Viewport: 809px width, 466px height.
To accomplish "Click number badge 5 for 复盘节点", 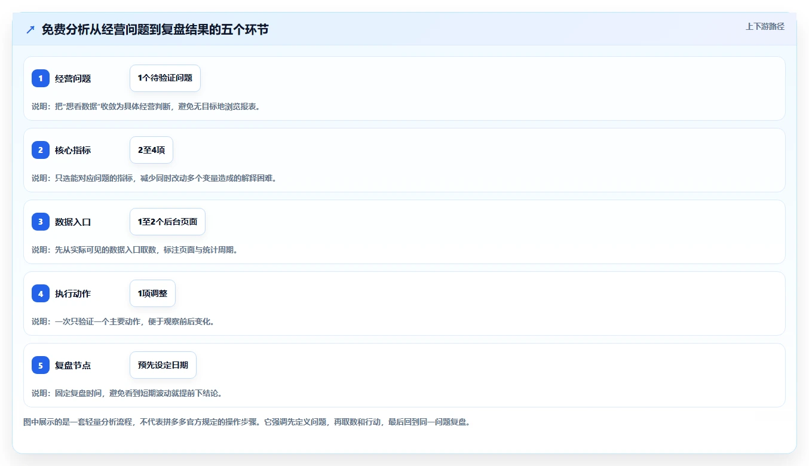I will 41,365.
